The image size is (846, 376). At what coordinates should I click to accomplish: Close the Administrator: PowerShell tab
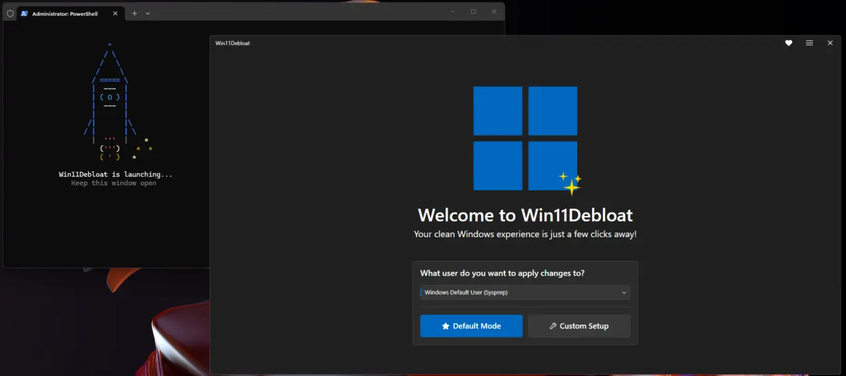coord(115,13)
